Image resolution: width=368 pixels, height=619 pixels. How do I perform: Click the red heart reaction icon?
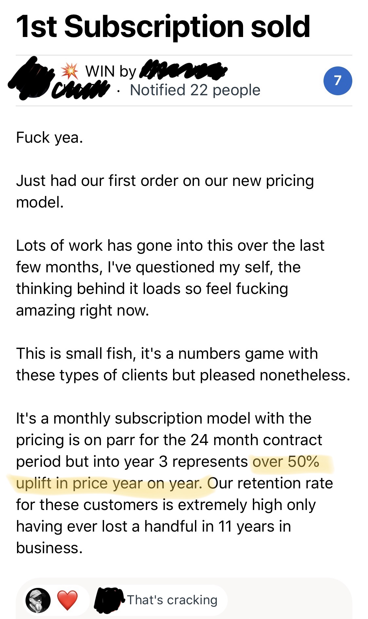[67, 600]
